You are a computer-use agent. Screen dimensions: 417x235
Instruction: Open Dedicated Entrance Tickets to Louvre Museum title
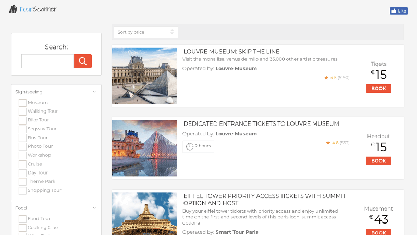tap(261, 123)
